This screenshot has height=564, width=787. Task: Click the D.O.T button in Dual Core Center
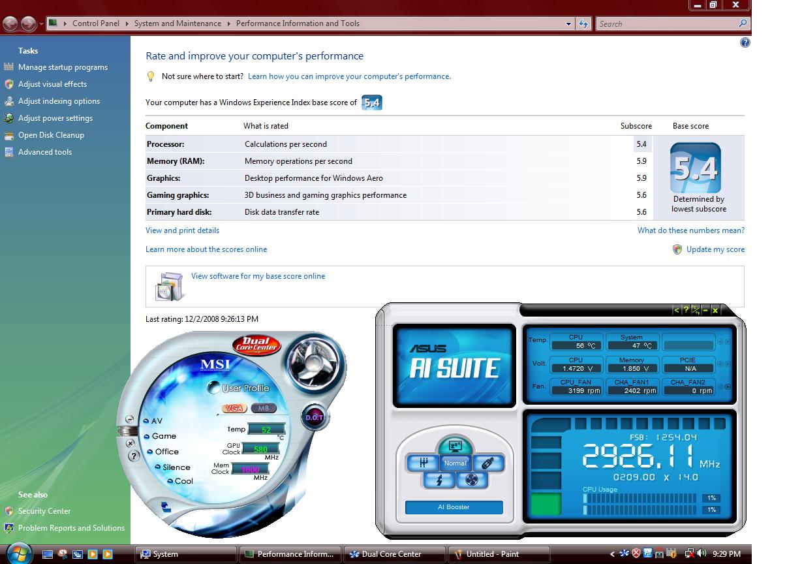click(314, 417)
